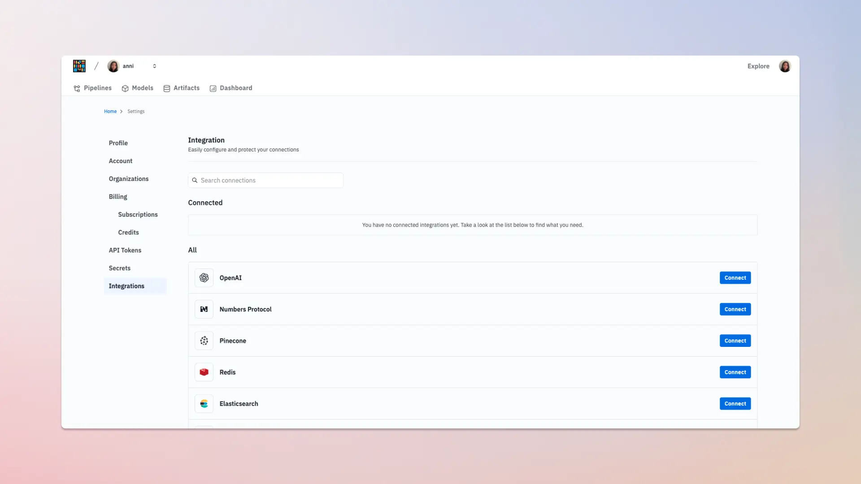This screenshot has width=861, height=484.
Task: Connect the Pinecone integration
Action: 735,341
